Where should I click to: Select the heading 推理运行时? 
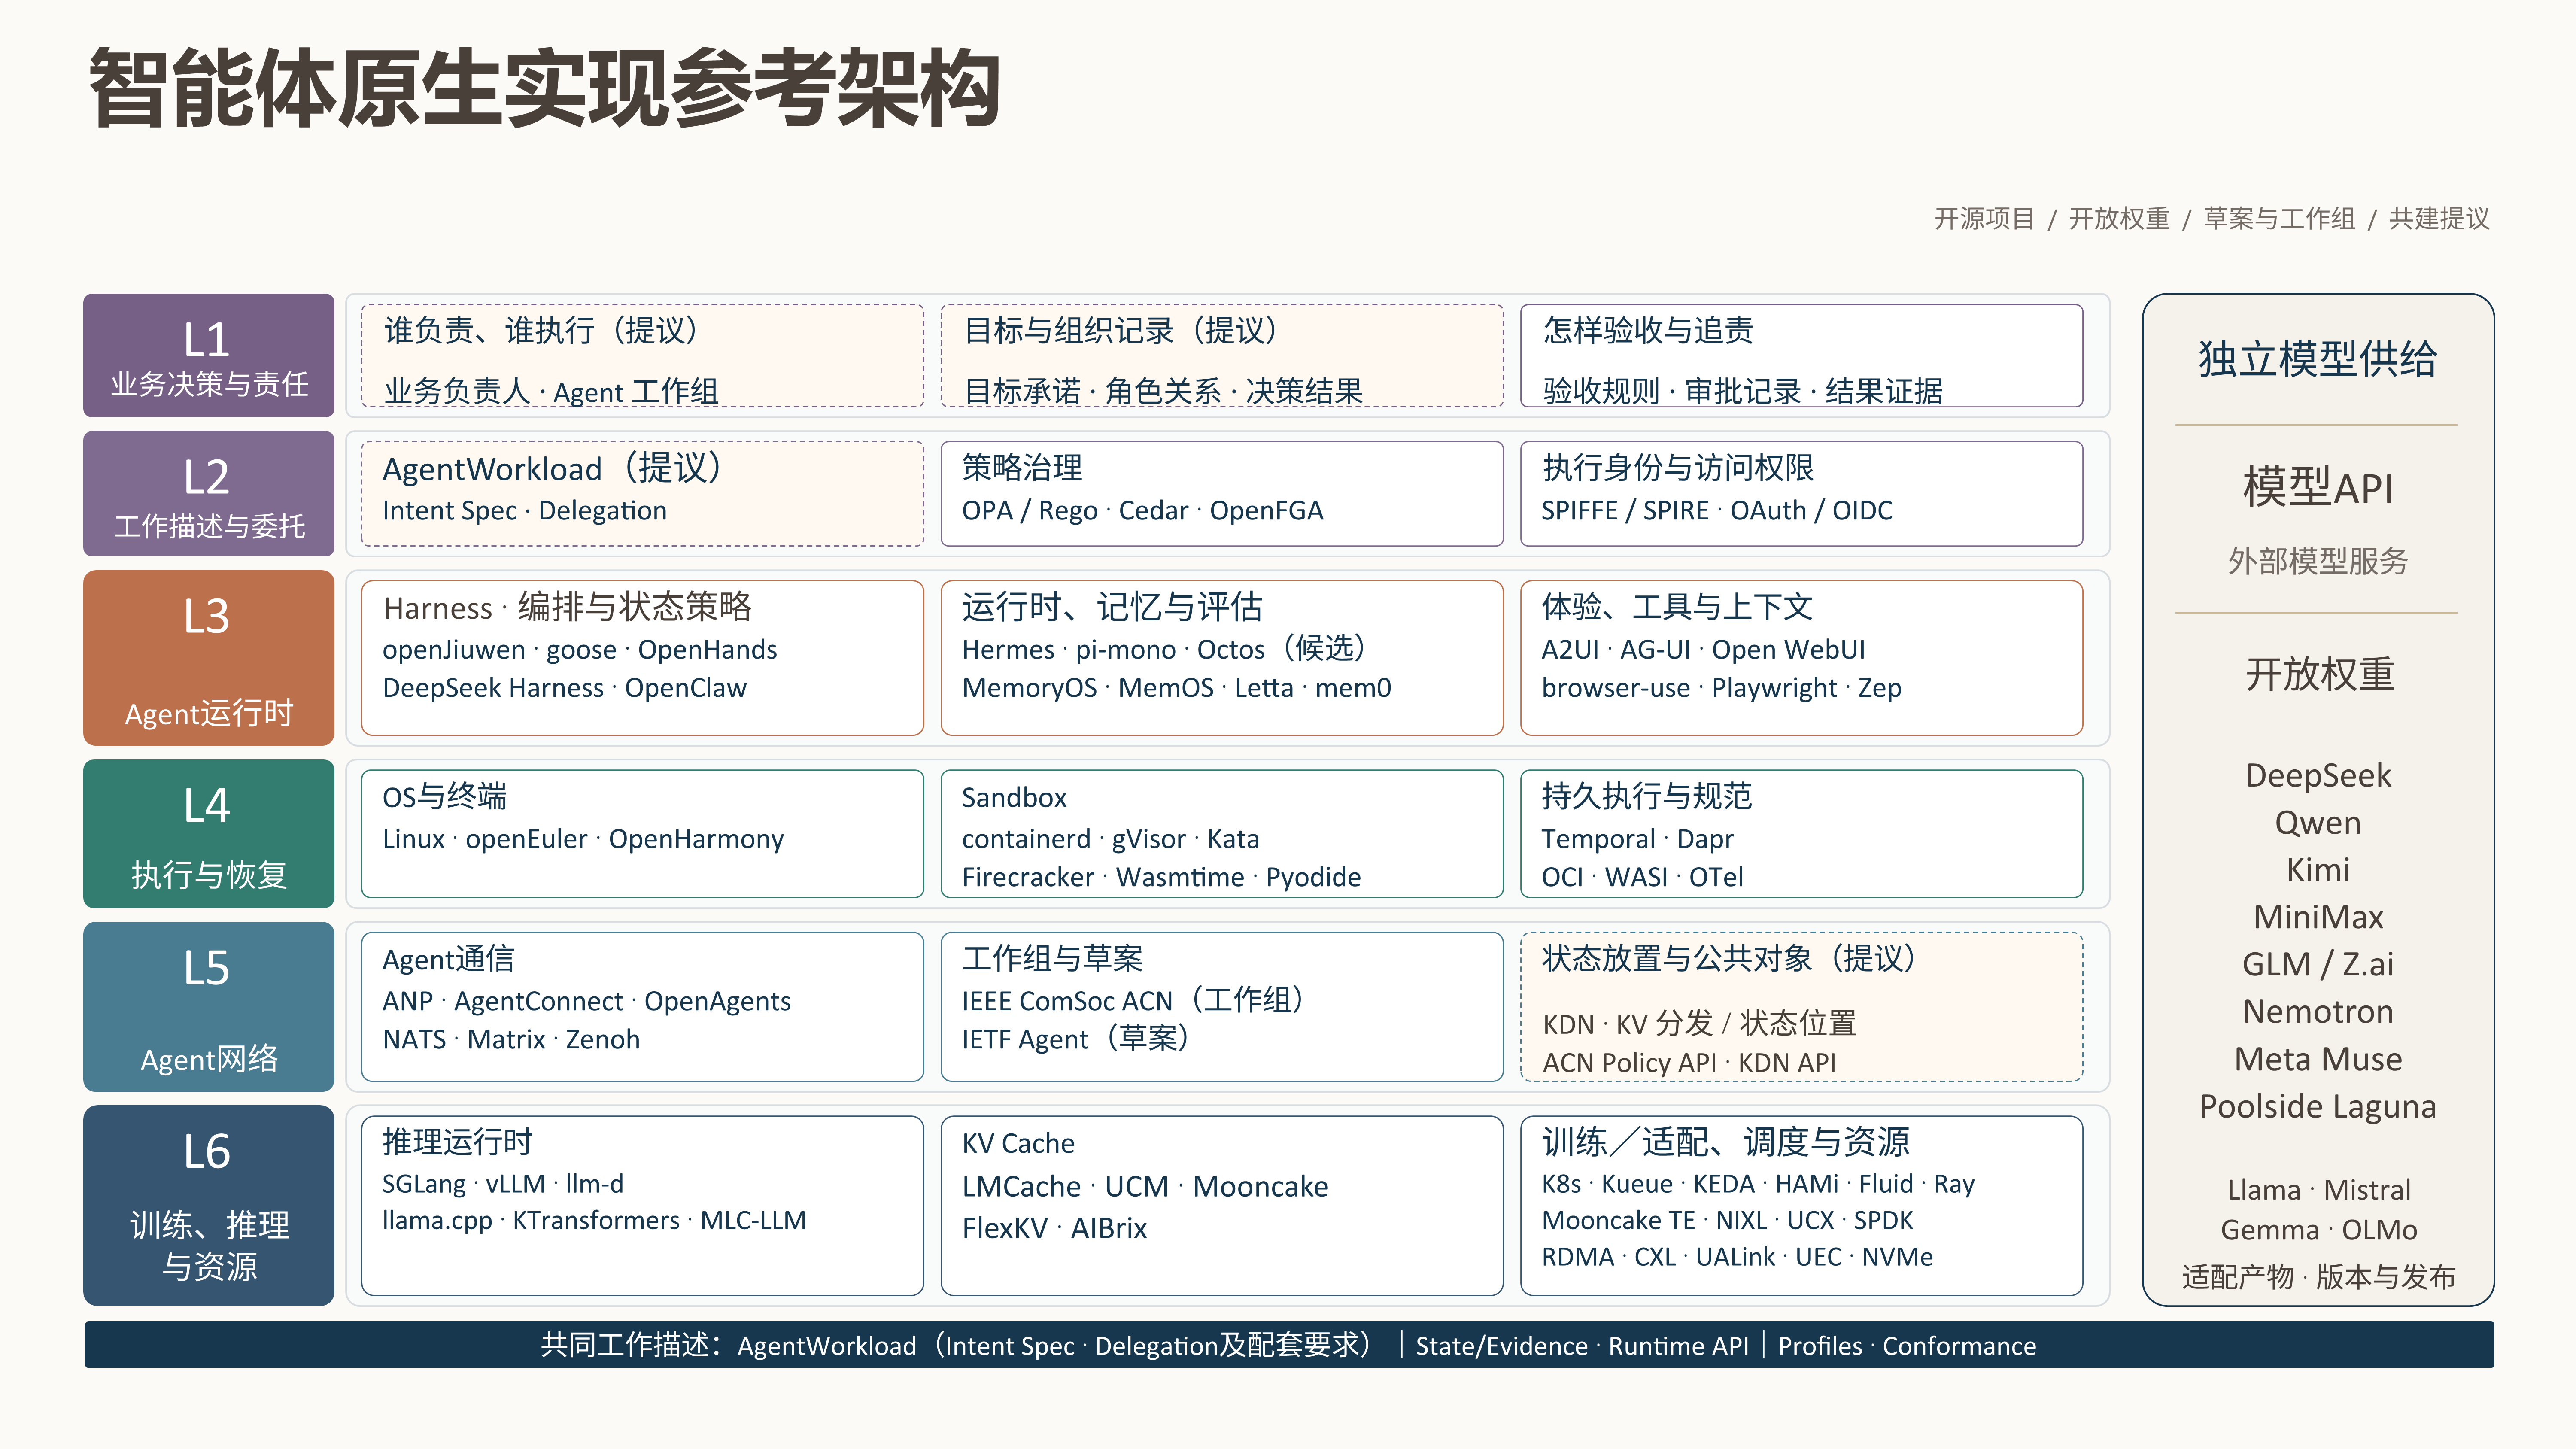tap(457, 1142)
